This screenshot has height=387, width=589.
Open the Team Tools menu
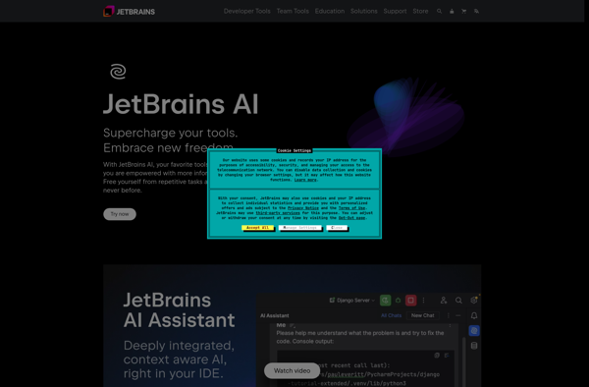(293, 11)
